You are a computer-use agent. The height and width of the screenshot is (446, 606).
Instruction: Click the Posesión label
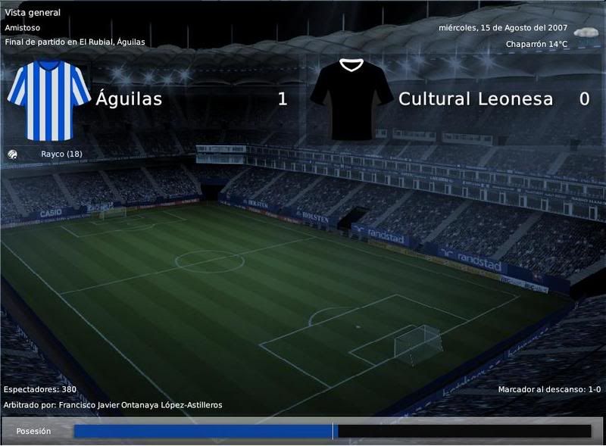33,432
